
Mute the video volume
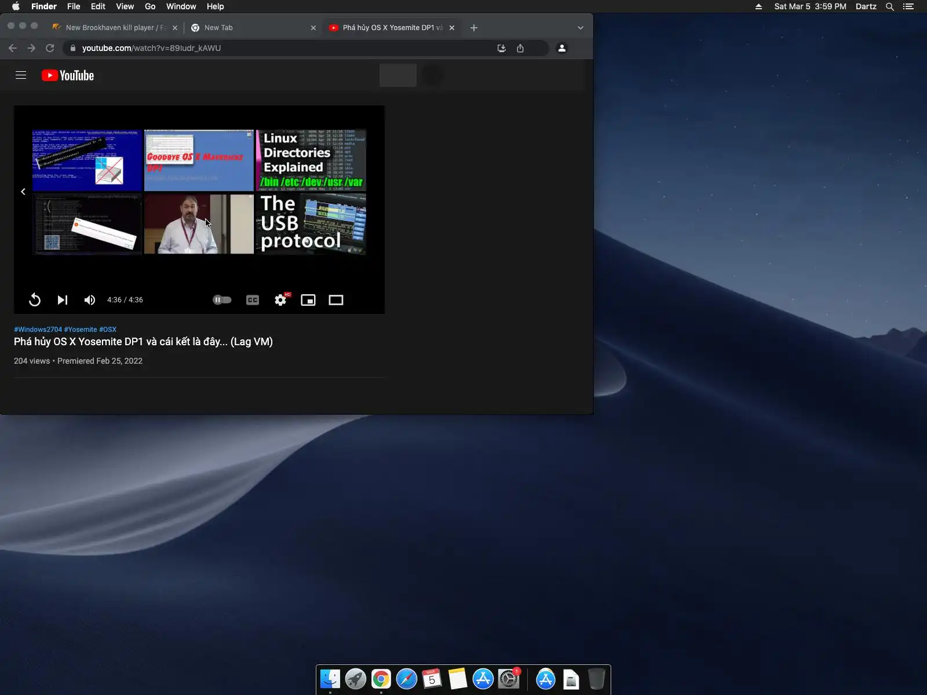click(x=90, y=300)
